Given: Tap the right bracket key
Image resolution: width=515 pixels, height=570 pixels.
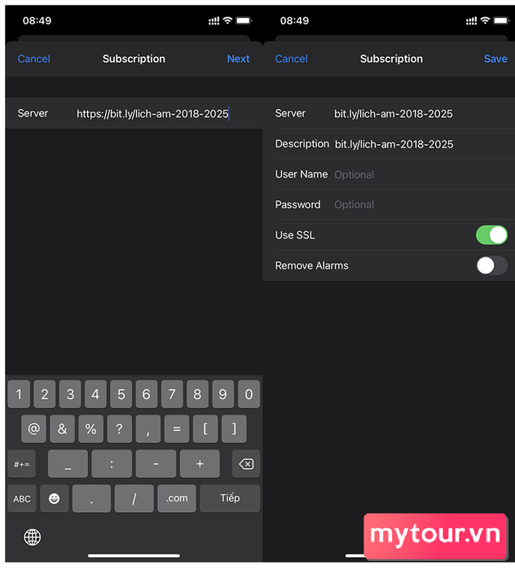Looking at the screenshot, I should point(234,429).
